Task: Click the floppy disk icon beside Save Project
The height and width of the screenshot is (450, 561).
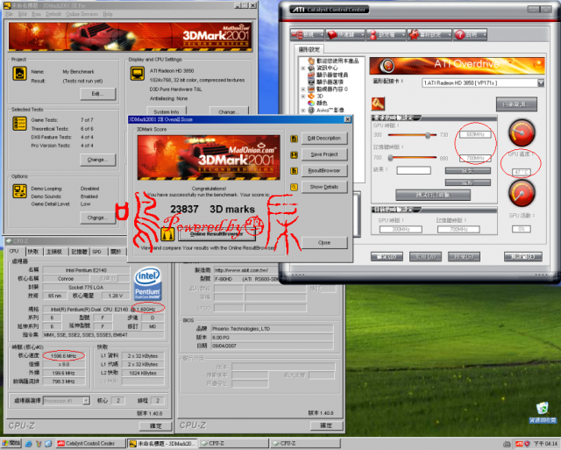Action: tap(295, 155)
